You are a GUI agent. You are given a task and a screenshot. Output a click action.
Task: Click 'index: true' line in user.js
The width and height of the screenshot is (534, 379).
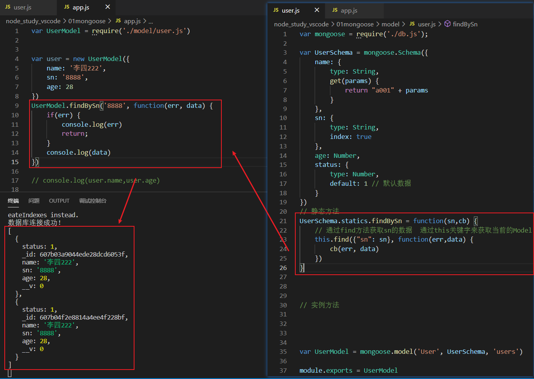tap(351, 137)
